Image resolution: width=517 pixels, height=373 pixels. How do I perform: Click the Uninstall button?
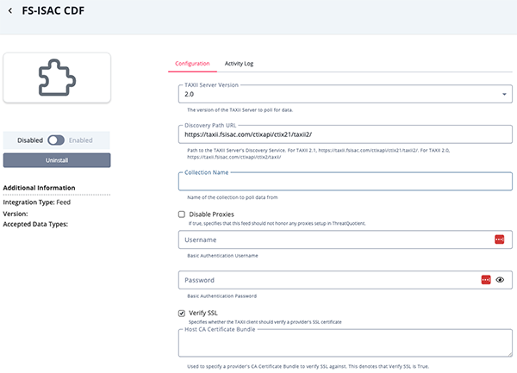click(x=57, y=160)
